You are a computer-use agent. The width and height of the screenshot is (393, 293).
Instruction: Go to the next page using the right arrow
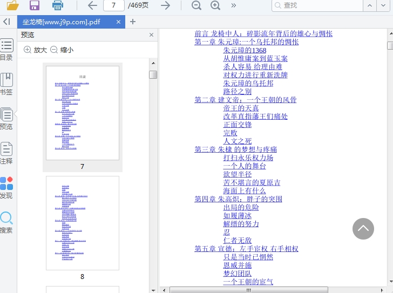[165, 5]
